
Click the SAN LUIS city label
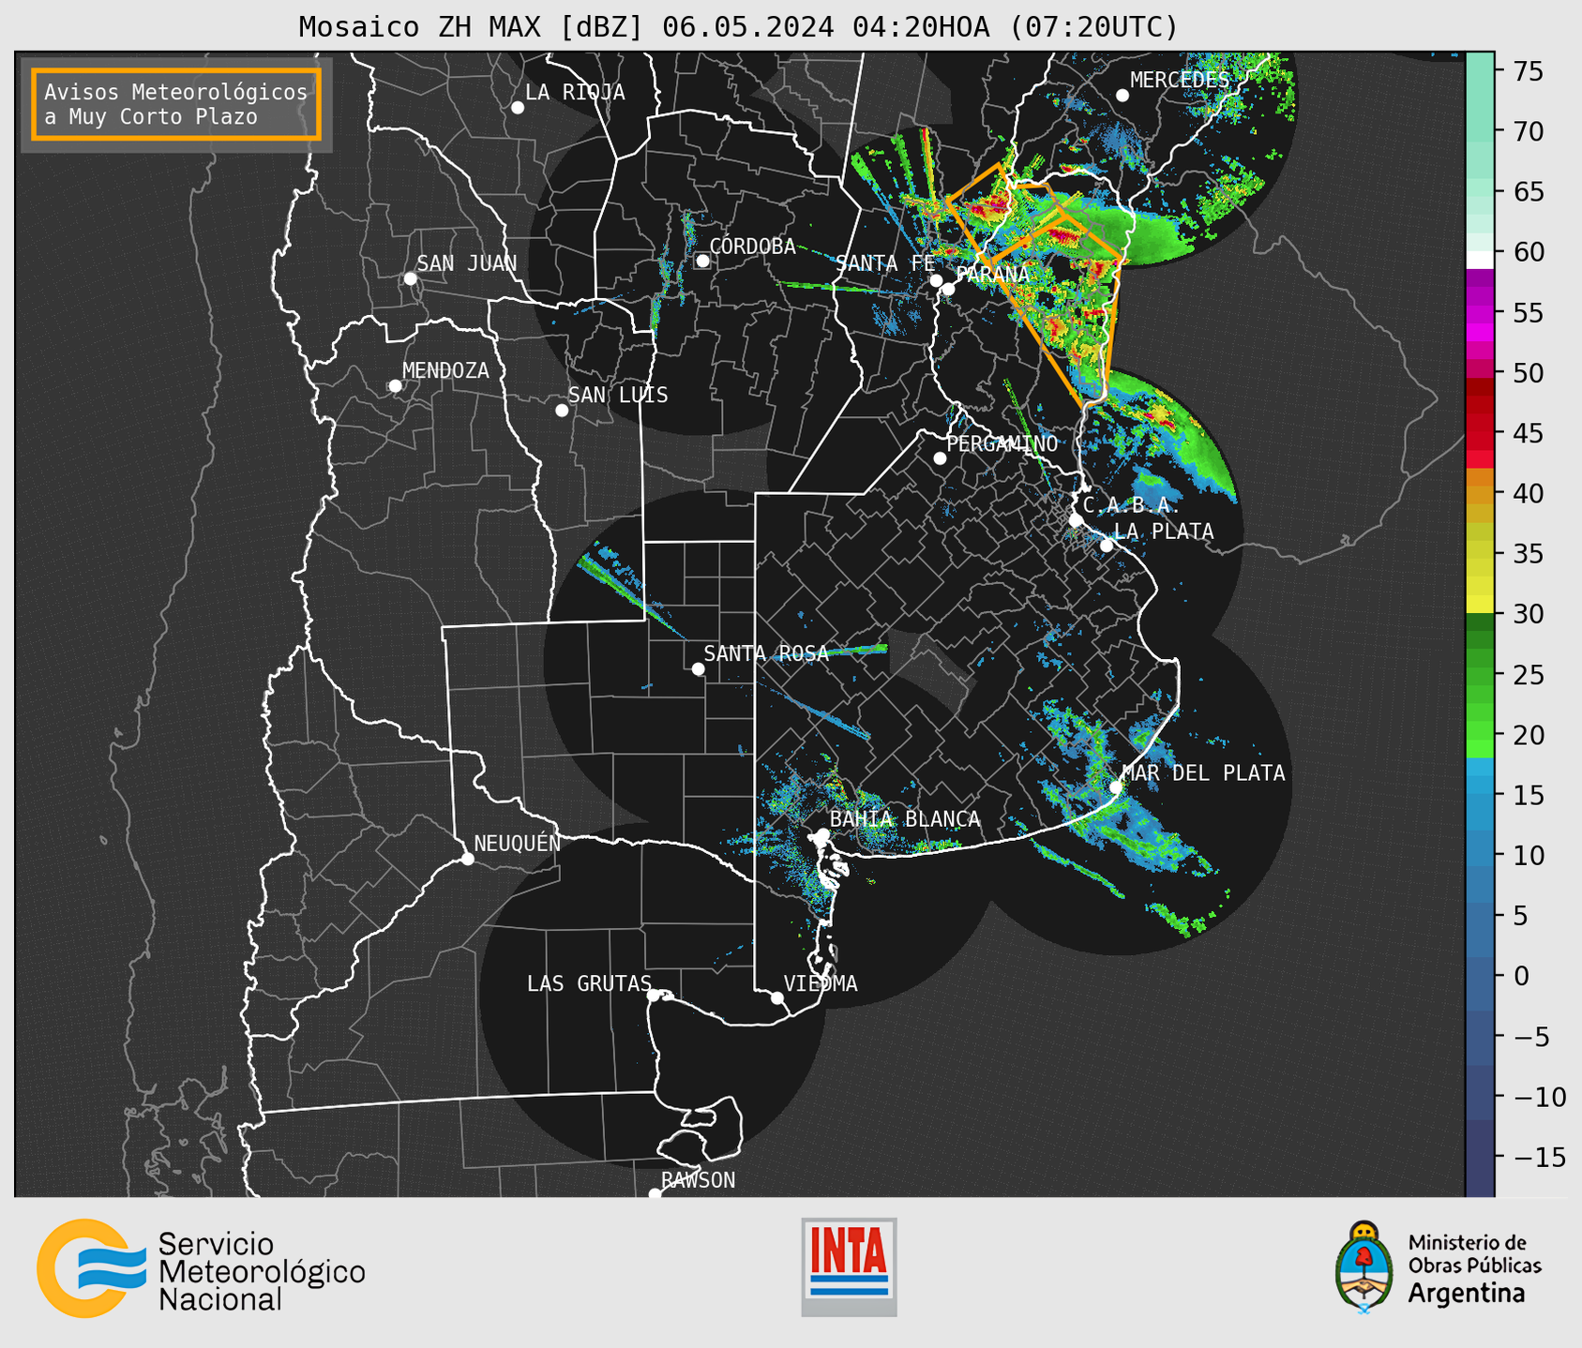[618, 395]
